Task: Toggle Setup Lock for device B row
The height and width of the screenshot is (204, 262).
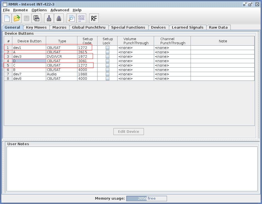Action: pos(107,70)
